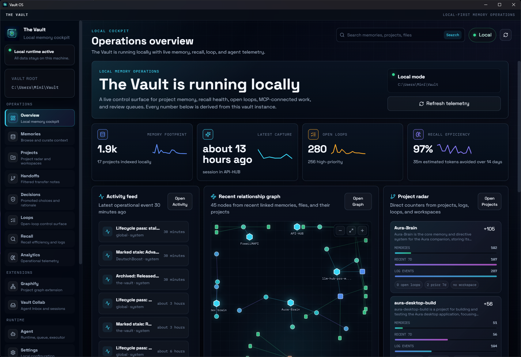Click the refresh icon next to Local

506,35
